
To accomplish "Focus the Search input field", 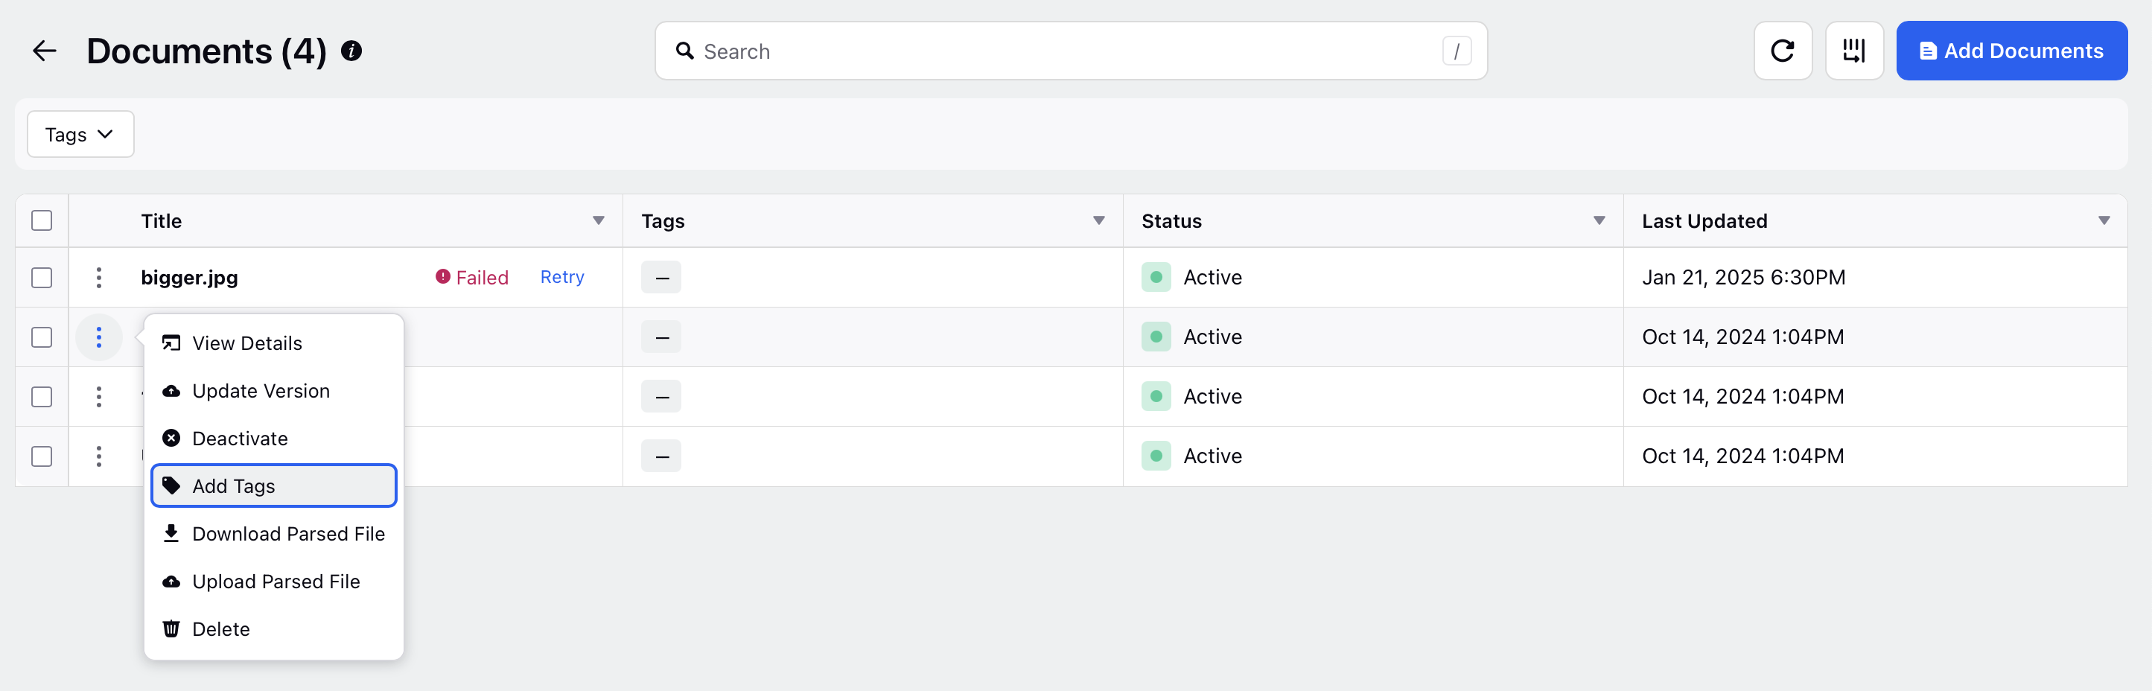I will coord(1071,51).
